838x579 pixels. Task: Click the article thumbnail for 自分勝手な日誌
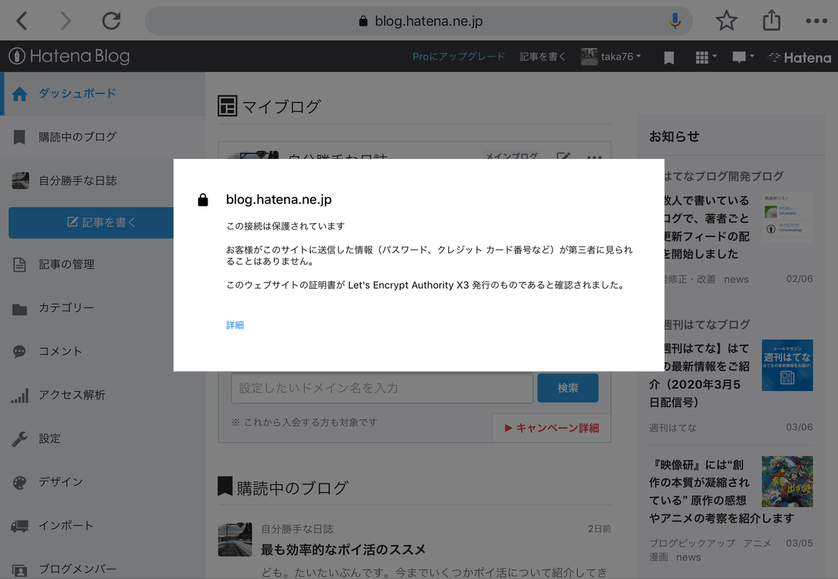pos(235,540)
